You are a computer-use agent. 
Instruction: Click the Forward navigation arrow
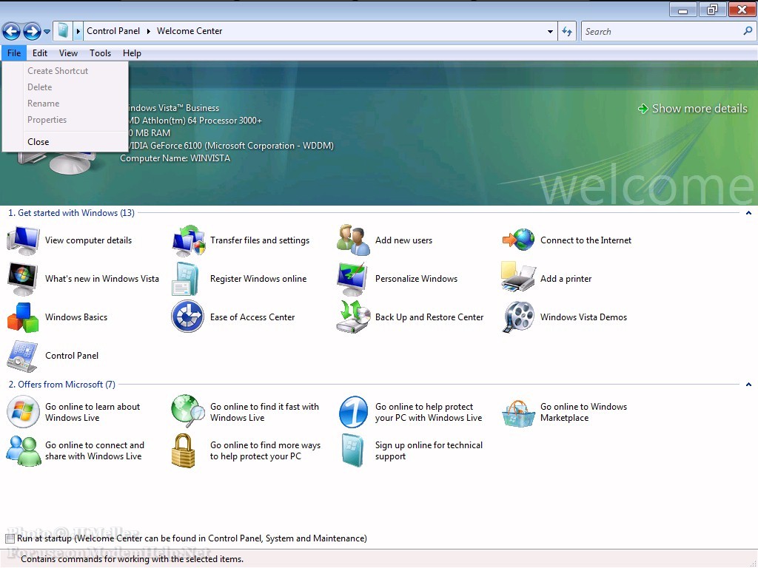(x=32, y=32)
